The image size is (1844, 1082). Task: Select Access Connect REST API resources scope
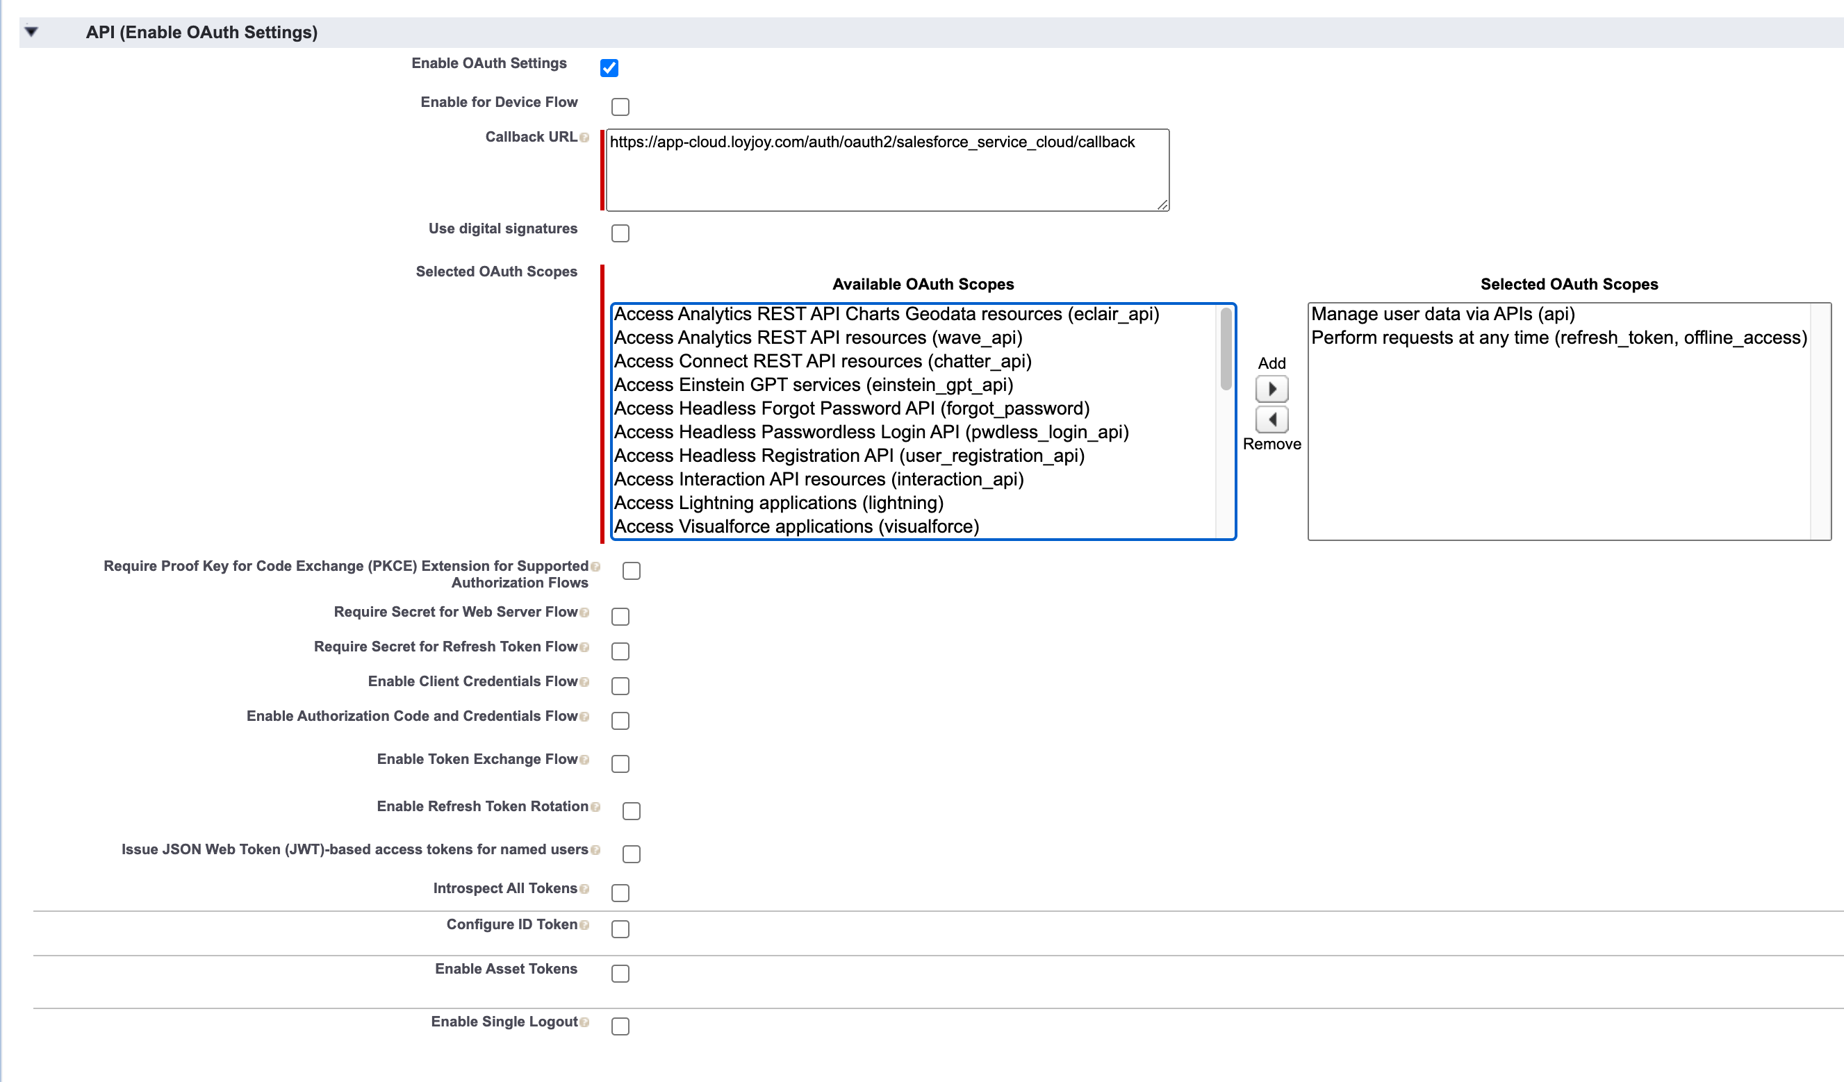click(x=822, y=360)
